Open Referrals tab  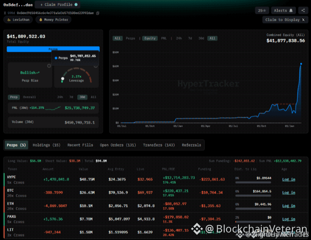(x=191, y=145)
